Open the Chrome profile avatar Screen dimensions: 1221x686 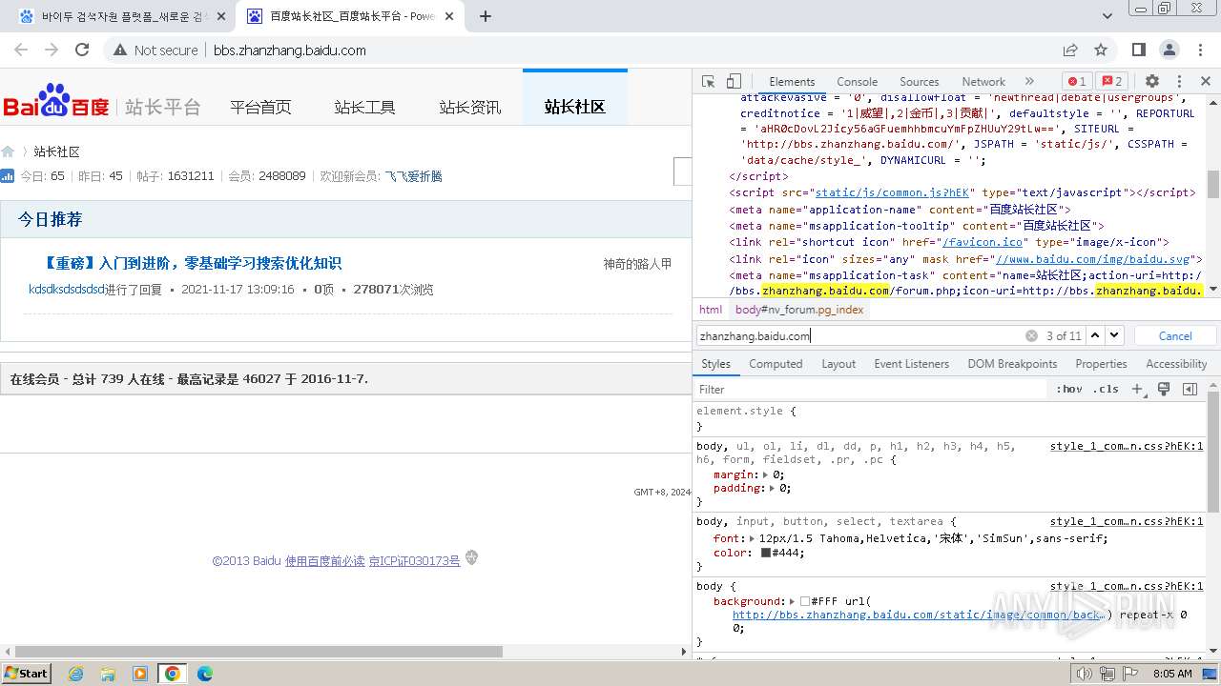(1169, 50)
